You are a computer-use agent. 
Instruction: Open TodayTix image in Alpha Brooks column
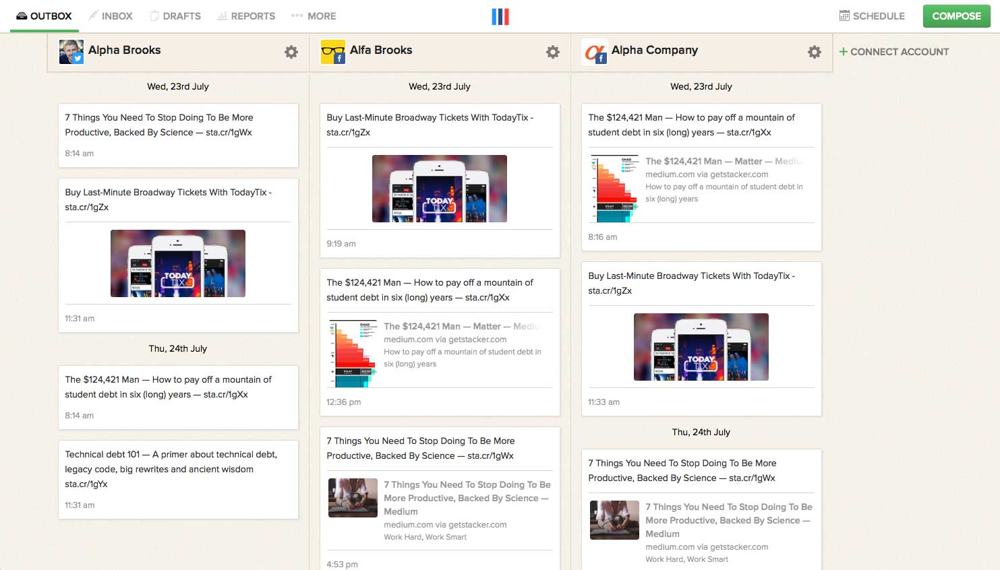(178, 263)
